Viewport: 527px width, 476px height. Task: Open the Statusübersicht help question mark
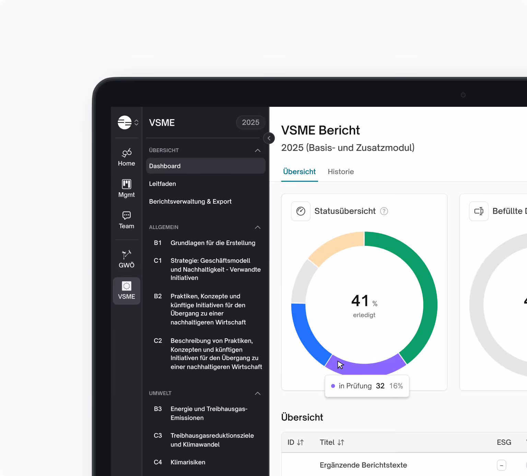(384, 211)
